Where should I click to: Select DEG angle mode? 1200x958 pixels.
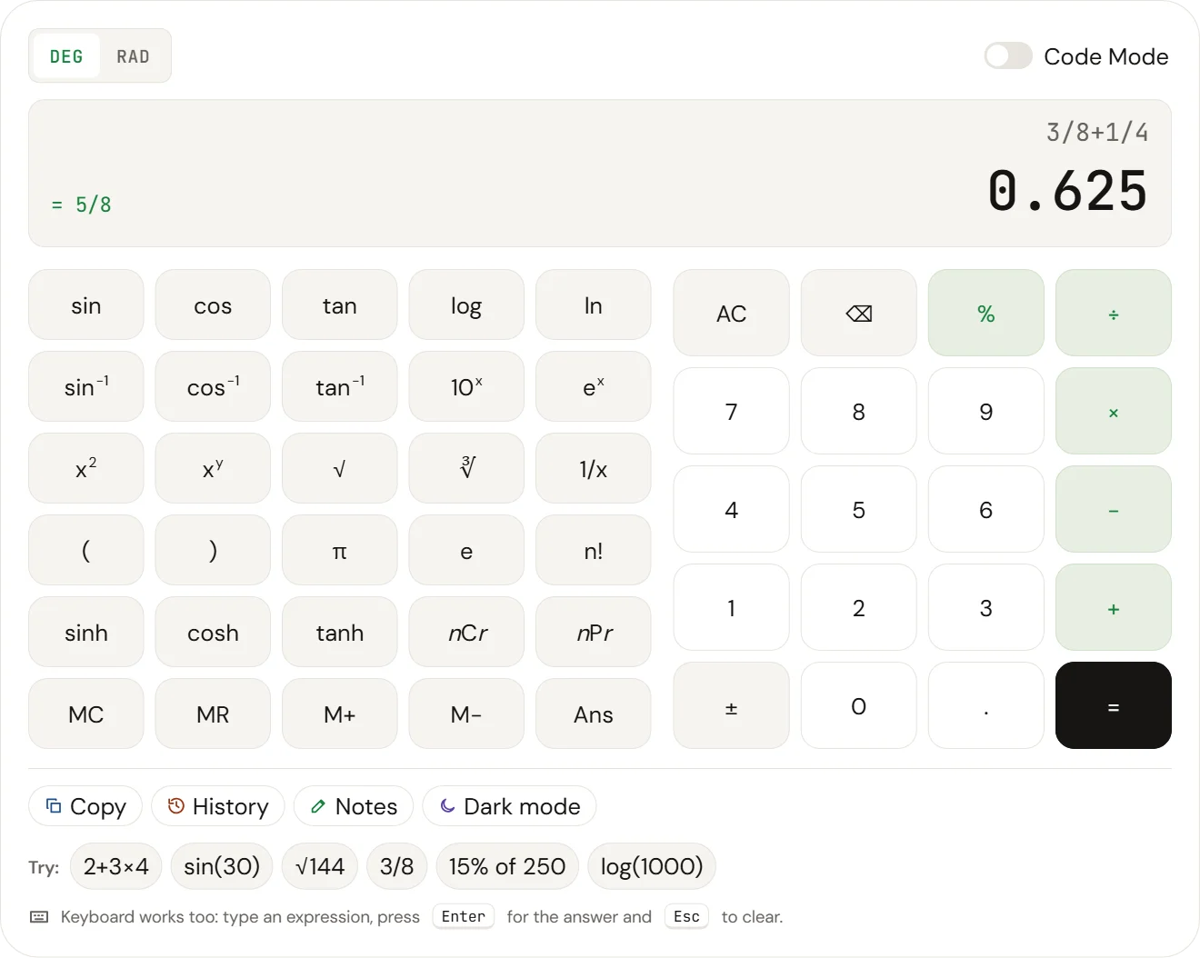click(x=66, y=56)
